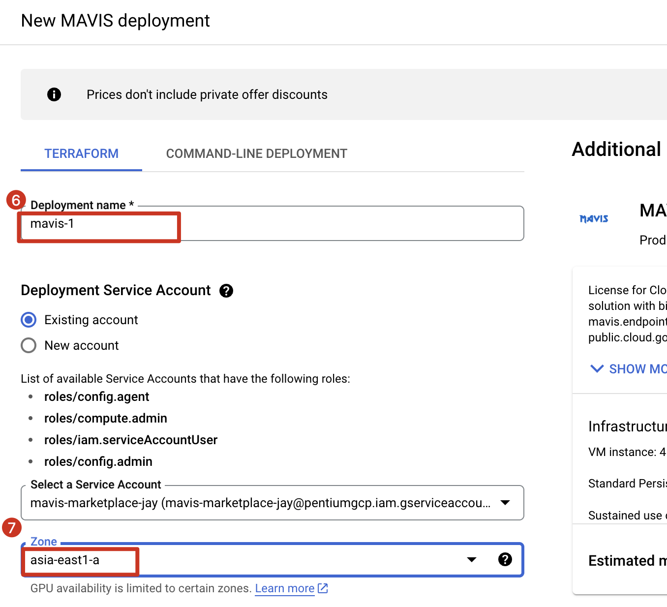Choose the New account radio option
The image size is (667, 607).
29,345
